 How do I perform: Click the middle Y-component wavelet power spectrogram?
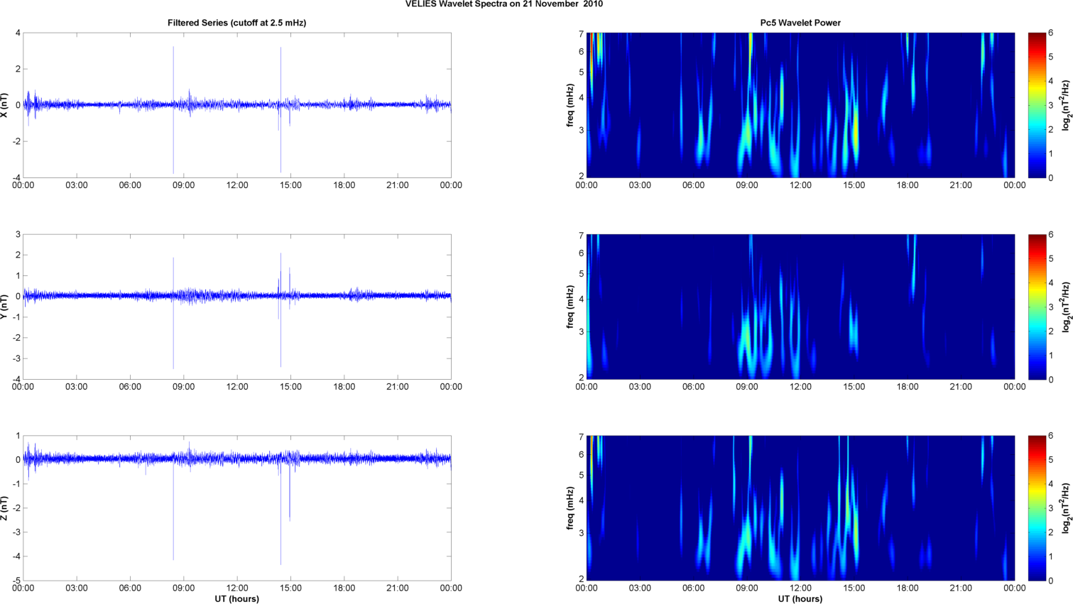pyautogui.click(x=800, y=307)
